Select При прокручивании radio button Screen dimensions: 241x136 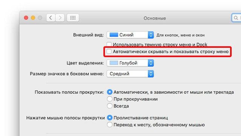(110, 99)
